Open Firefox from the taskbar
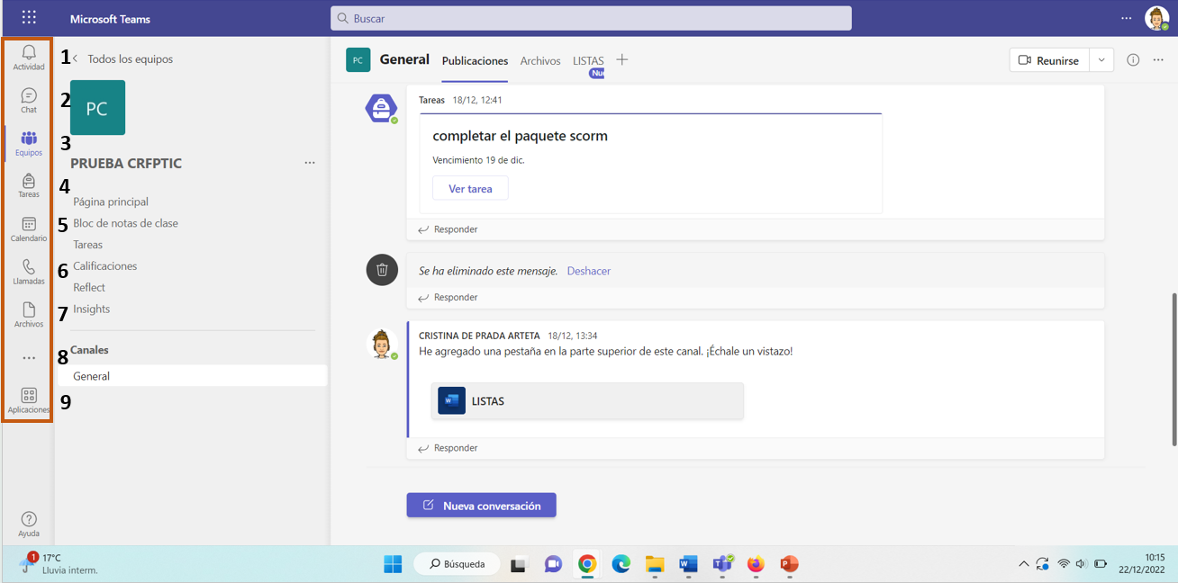Image resolution: width=1178 pixels, height=583 pixels. (756, 564)
